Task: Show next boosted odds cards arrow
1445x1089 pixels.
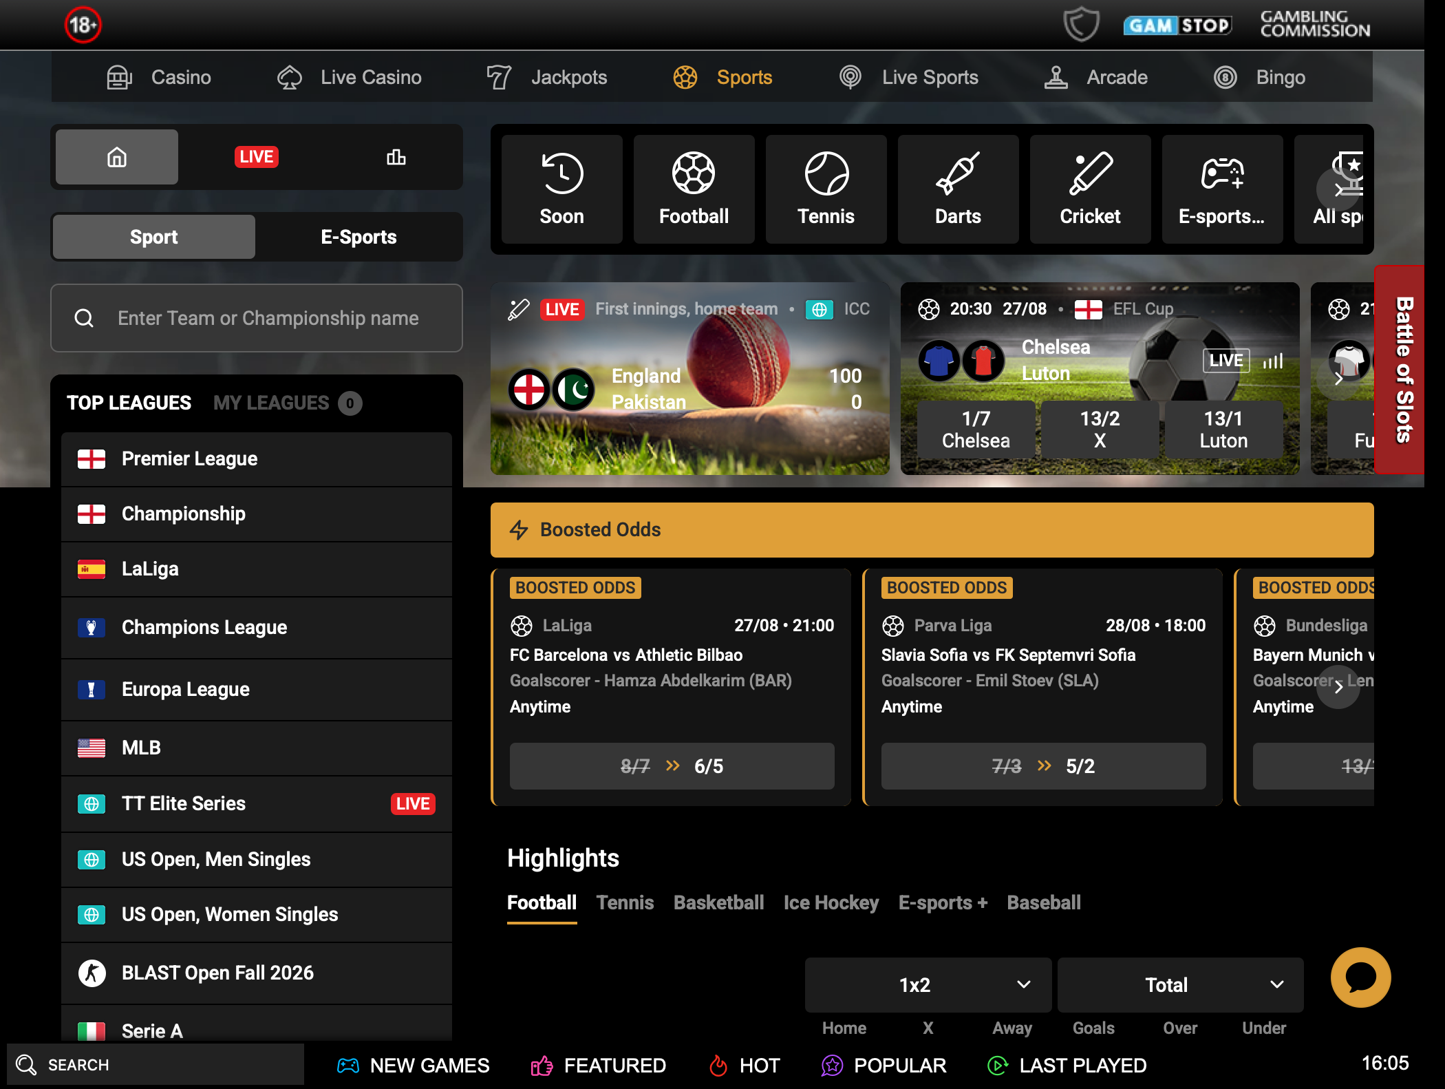Action: 1338,686
